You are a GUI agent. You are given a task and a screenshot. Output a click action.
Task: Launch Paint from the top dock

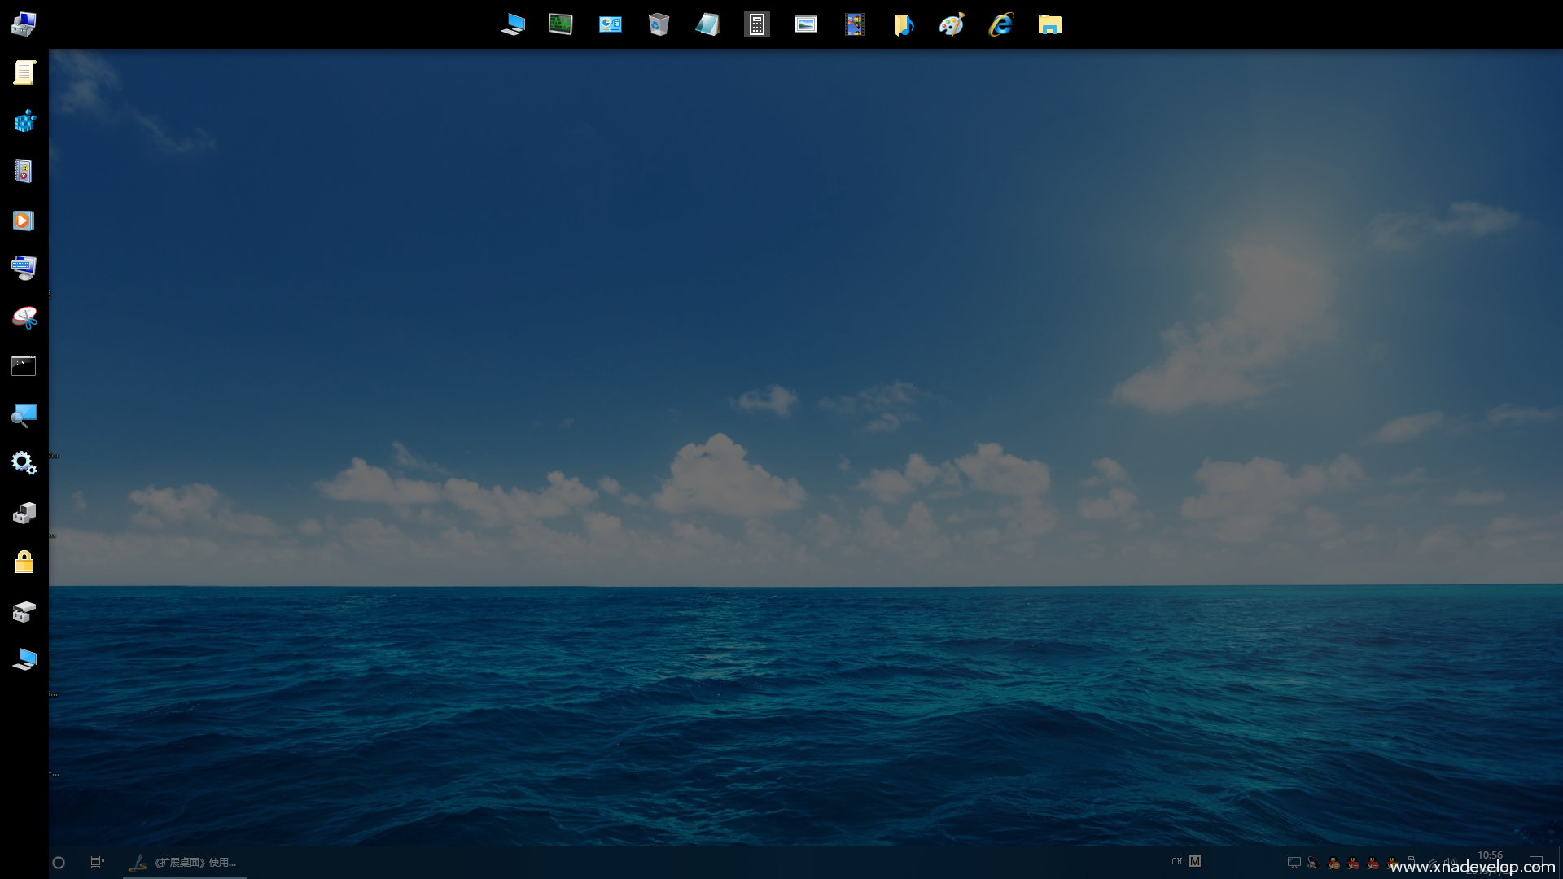pyautogui.click(x=952, y=24)
